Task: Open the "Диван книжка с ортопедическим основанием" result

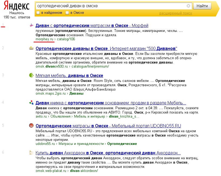Action: (111, 103)
